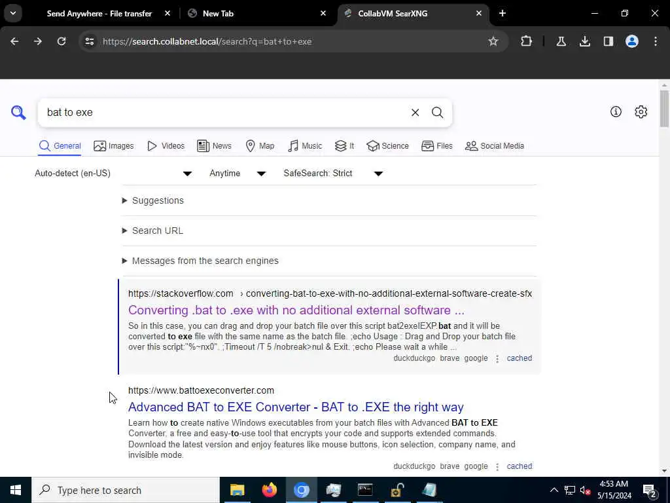
Task: View site information icon in address bar
Action: (x=90, y=41)
